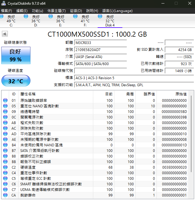Click status orb of attribute C7 UDMA row
This screenshot has width=195, height=200.
[x=5, y=189]
